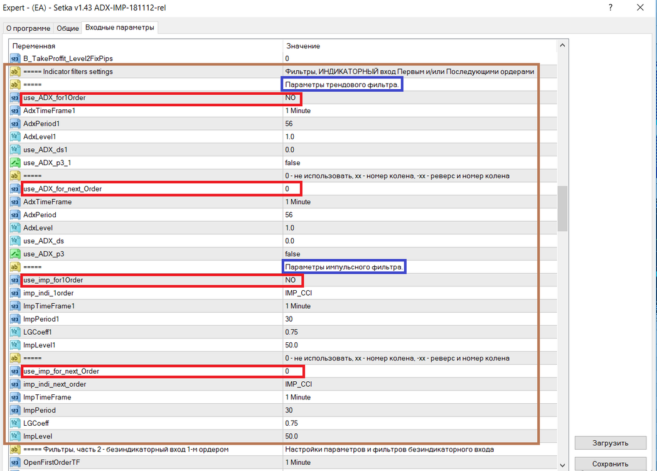Viewport: 657px width, 471px height.
Task: Click the icon beside AdxPeriod row
Action: (x=15, y=215)
